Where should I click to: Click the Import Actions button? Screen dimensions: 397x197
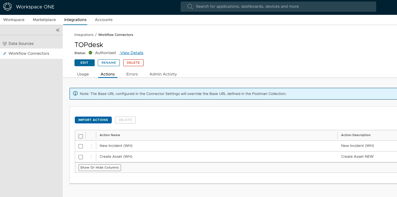coord(93,120)
